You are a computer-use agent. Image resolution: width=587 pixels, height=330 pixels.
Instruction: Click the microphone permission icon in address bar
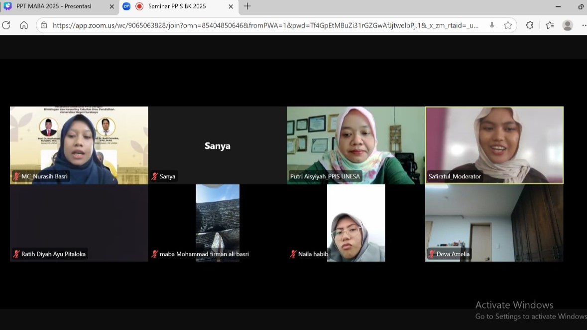[492, 25]
